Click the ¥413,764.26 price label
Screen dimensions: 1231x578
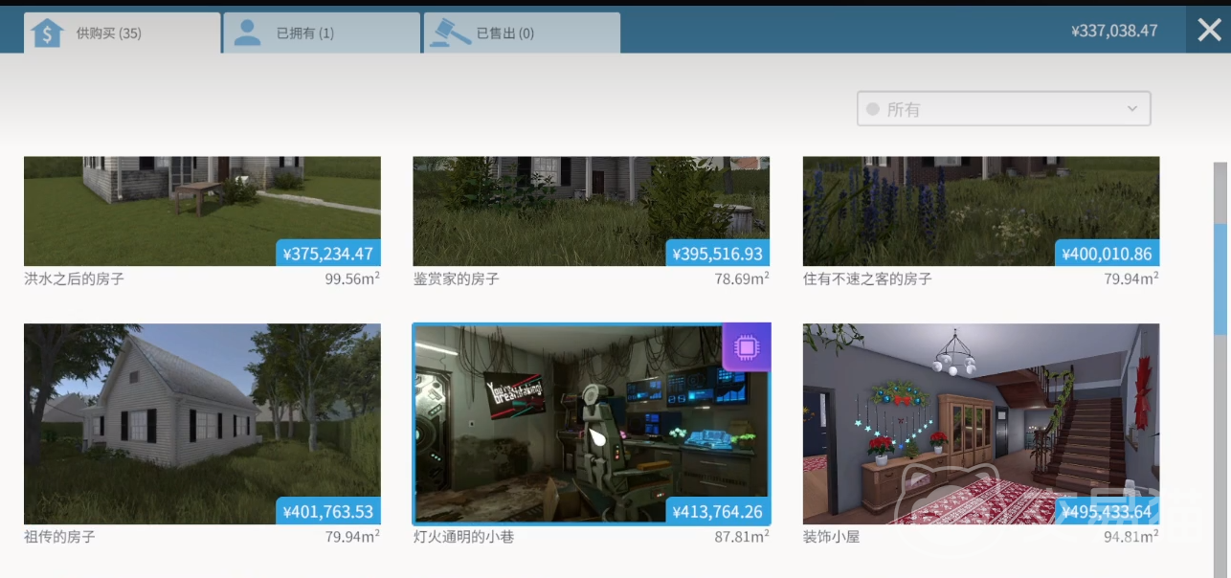pyautogui.click(x=717, y=512)
